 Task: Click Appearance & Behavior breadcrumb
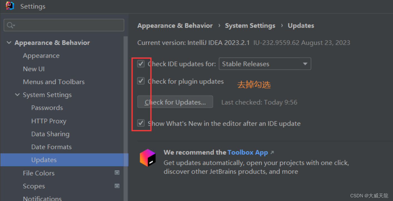[175, 26]
